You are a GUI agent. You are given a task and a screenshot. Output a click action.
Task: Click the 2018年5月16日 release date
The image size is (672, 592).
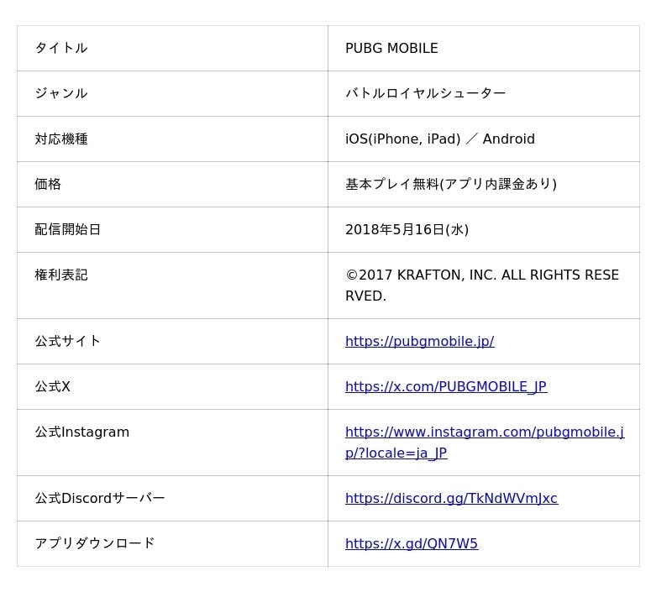click(407, 229)
